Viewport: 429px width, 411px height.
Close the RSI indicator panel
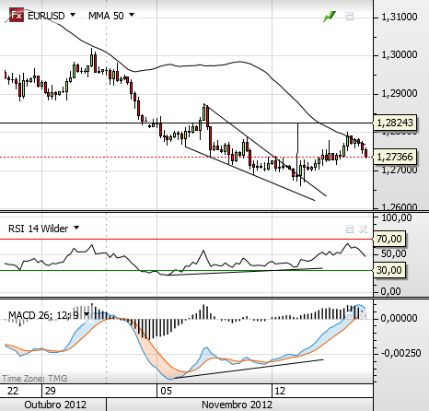click(x=364, y=229)
